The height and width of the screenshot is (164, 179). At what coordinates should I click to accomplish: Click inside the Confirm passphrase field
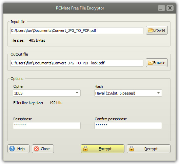(128, 125)
